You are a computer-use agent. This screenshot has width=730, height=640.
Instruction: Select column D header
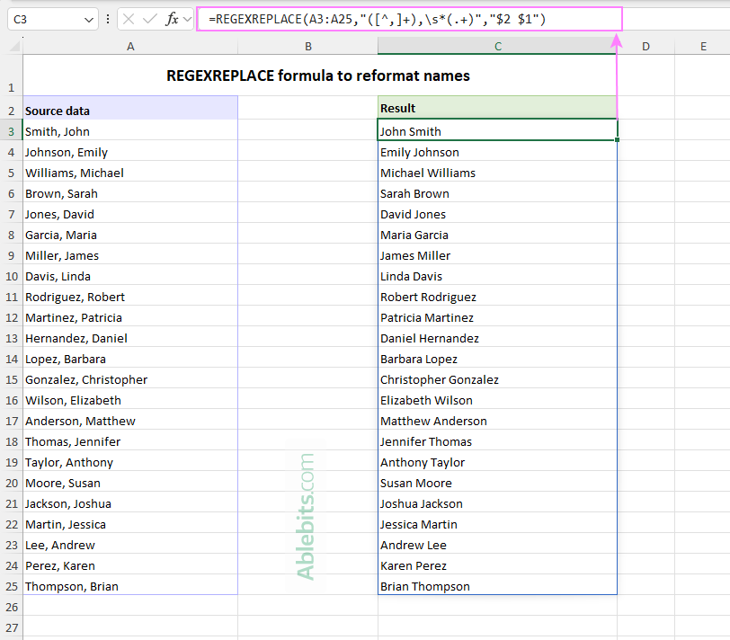coord(645,47)
